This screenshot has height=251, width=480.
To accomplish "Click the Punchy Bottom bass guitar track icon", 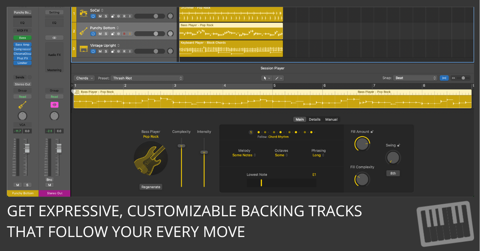I will (84, 31).
